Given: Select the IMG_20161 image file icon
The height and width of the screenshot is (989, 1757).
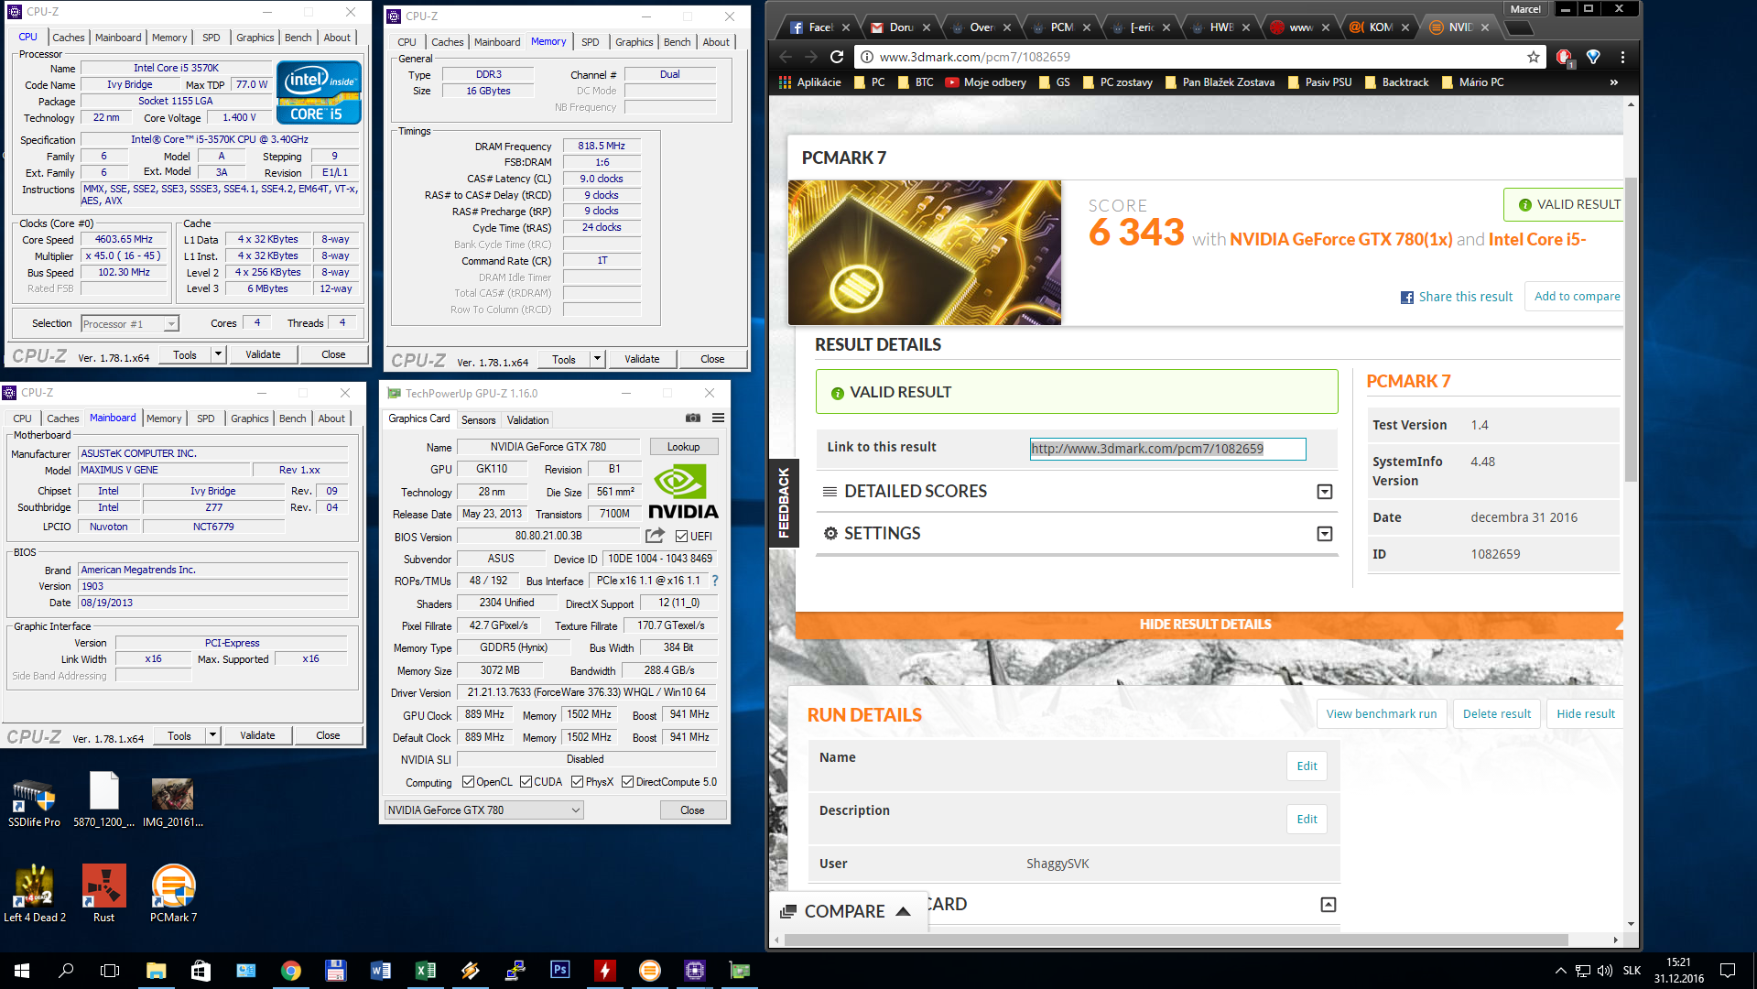Looking at the screenshot, I should coord(172,803).
